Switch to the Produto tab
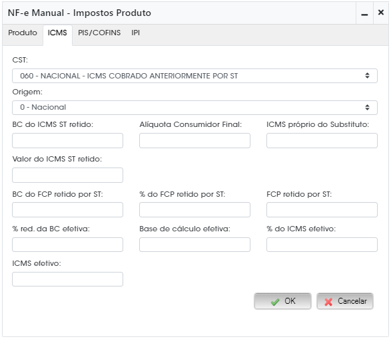The width and height of the screenshot is (391, 339). (x=23, y=33)
